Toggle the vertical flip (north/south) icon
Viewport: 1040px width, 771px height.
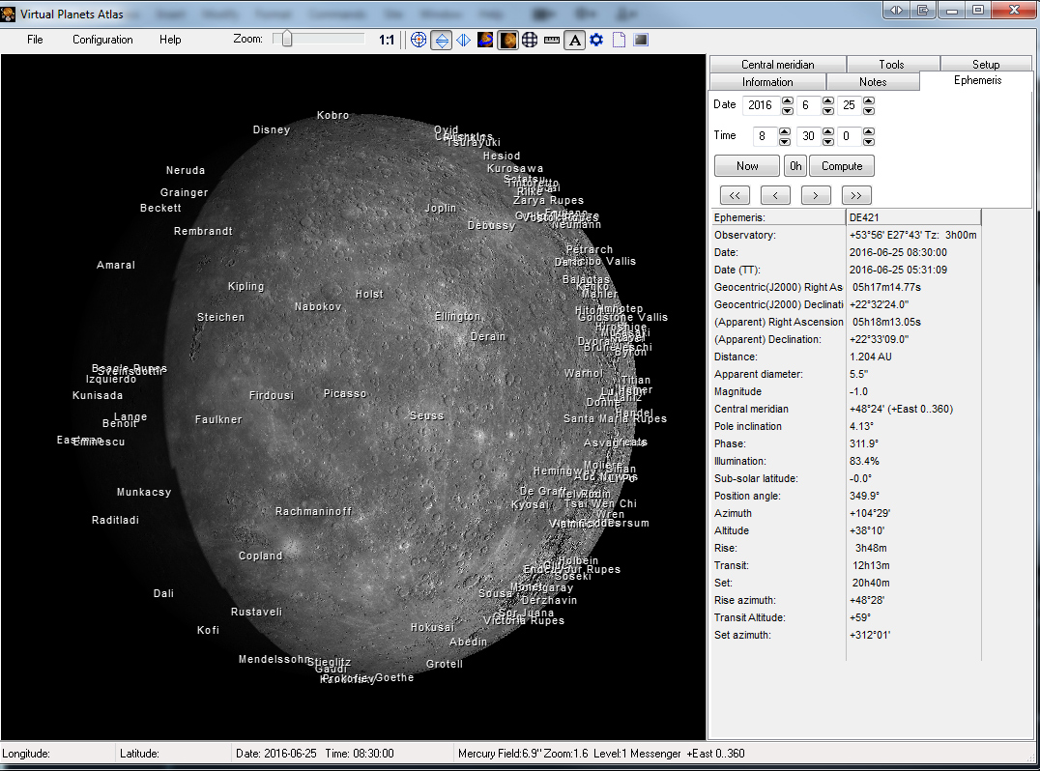[441, 40]
